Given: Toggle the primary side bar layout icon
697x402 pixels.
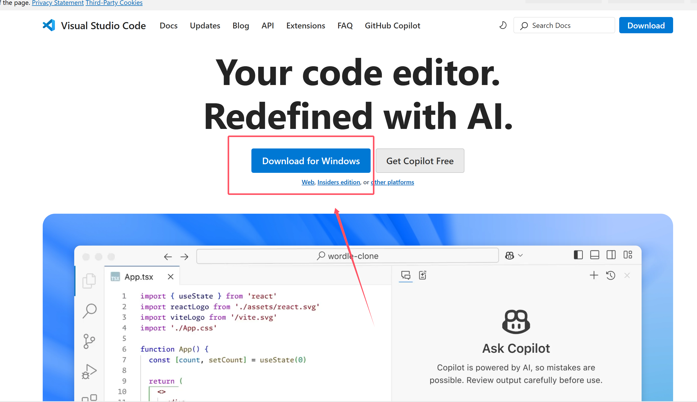Looking at the screenshot, I should coord(578,255).
